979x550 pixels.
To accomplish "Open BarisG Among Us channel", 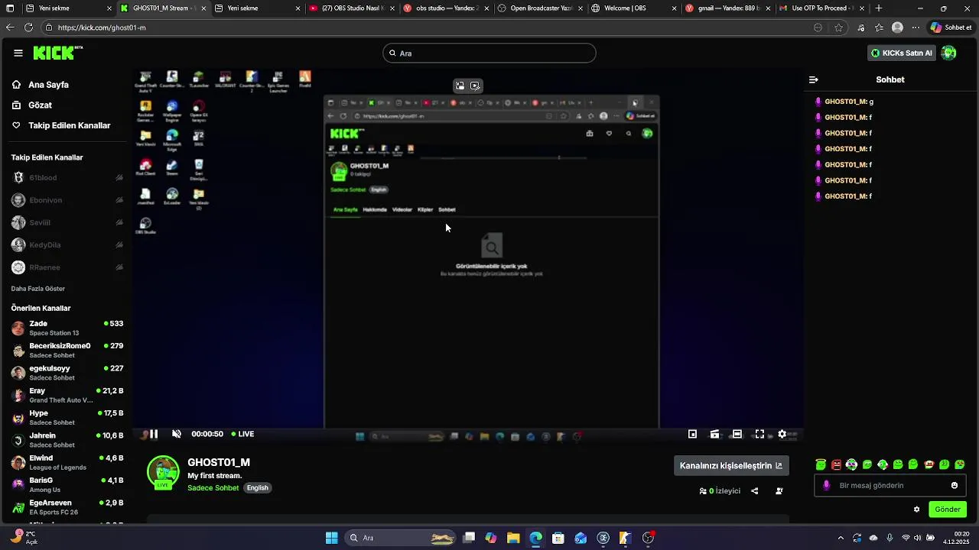I will tap(67, 485).
